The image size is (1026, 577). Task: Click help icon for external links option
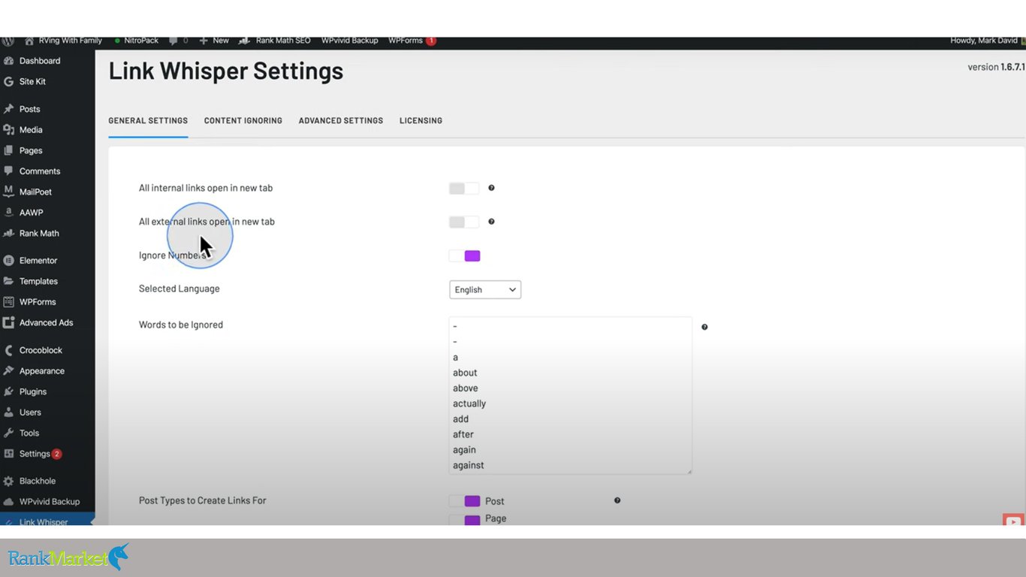[x=491, y=222]
